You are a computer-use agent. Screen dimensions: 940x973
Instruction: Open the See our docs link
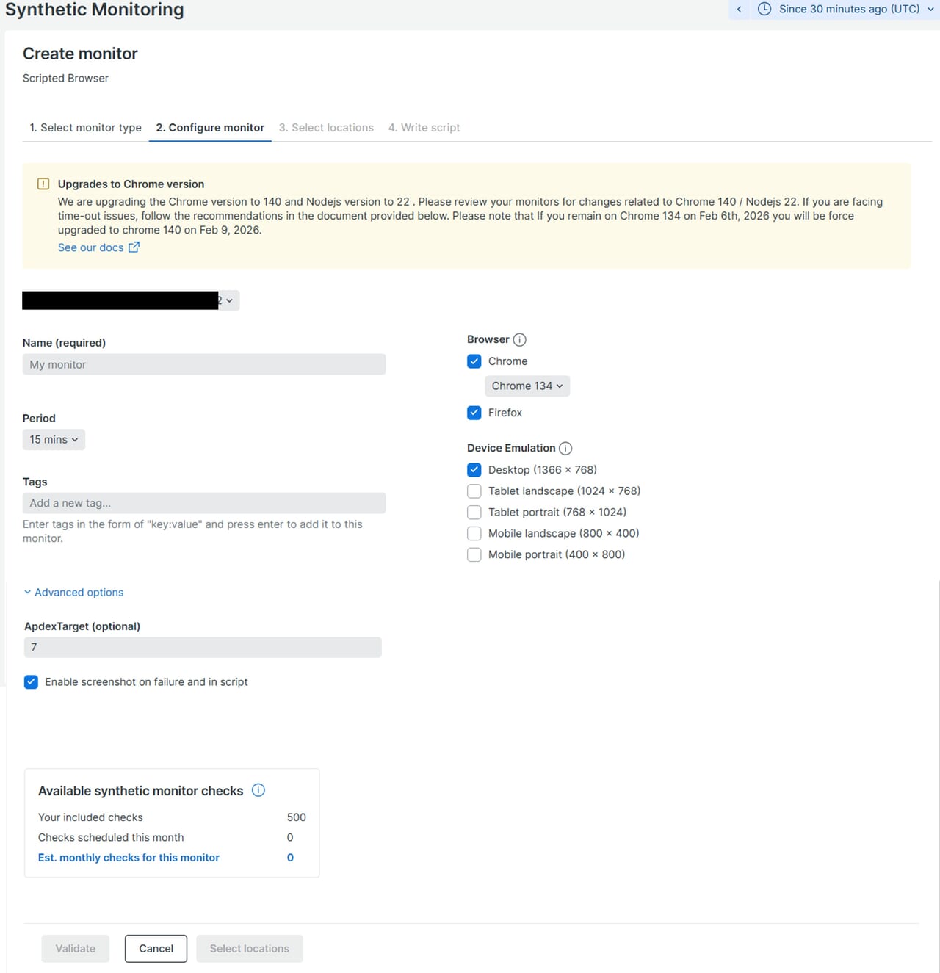coord(91,248)
